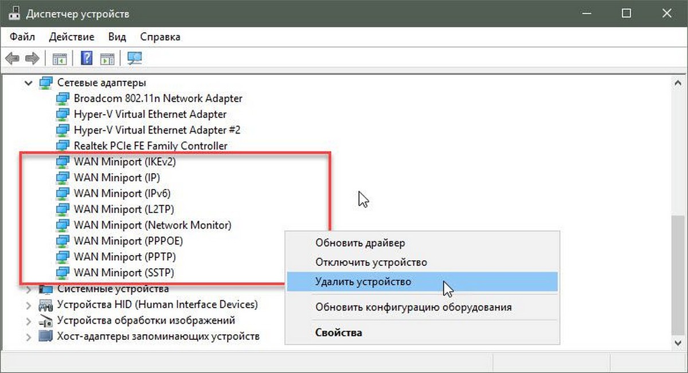Choose Обновить драйвер in context menu
This screenshot has width=688, height=373.
tap(360, 243)
